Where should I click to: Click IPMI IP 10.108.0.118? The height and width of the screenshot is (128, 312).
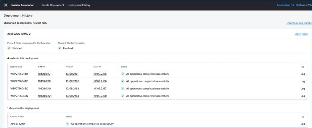44,81
